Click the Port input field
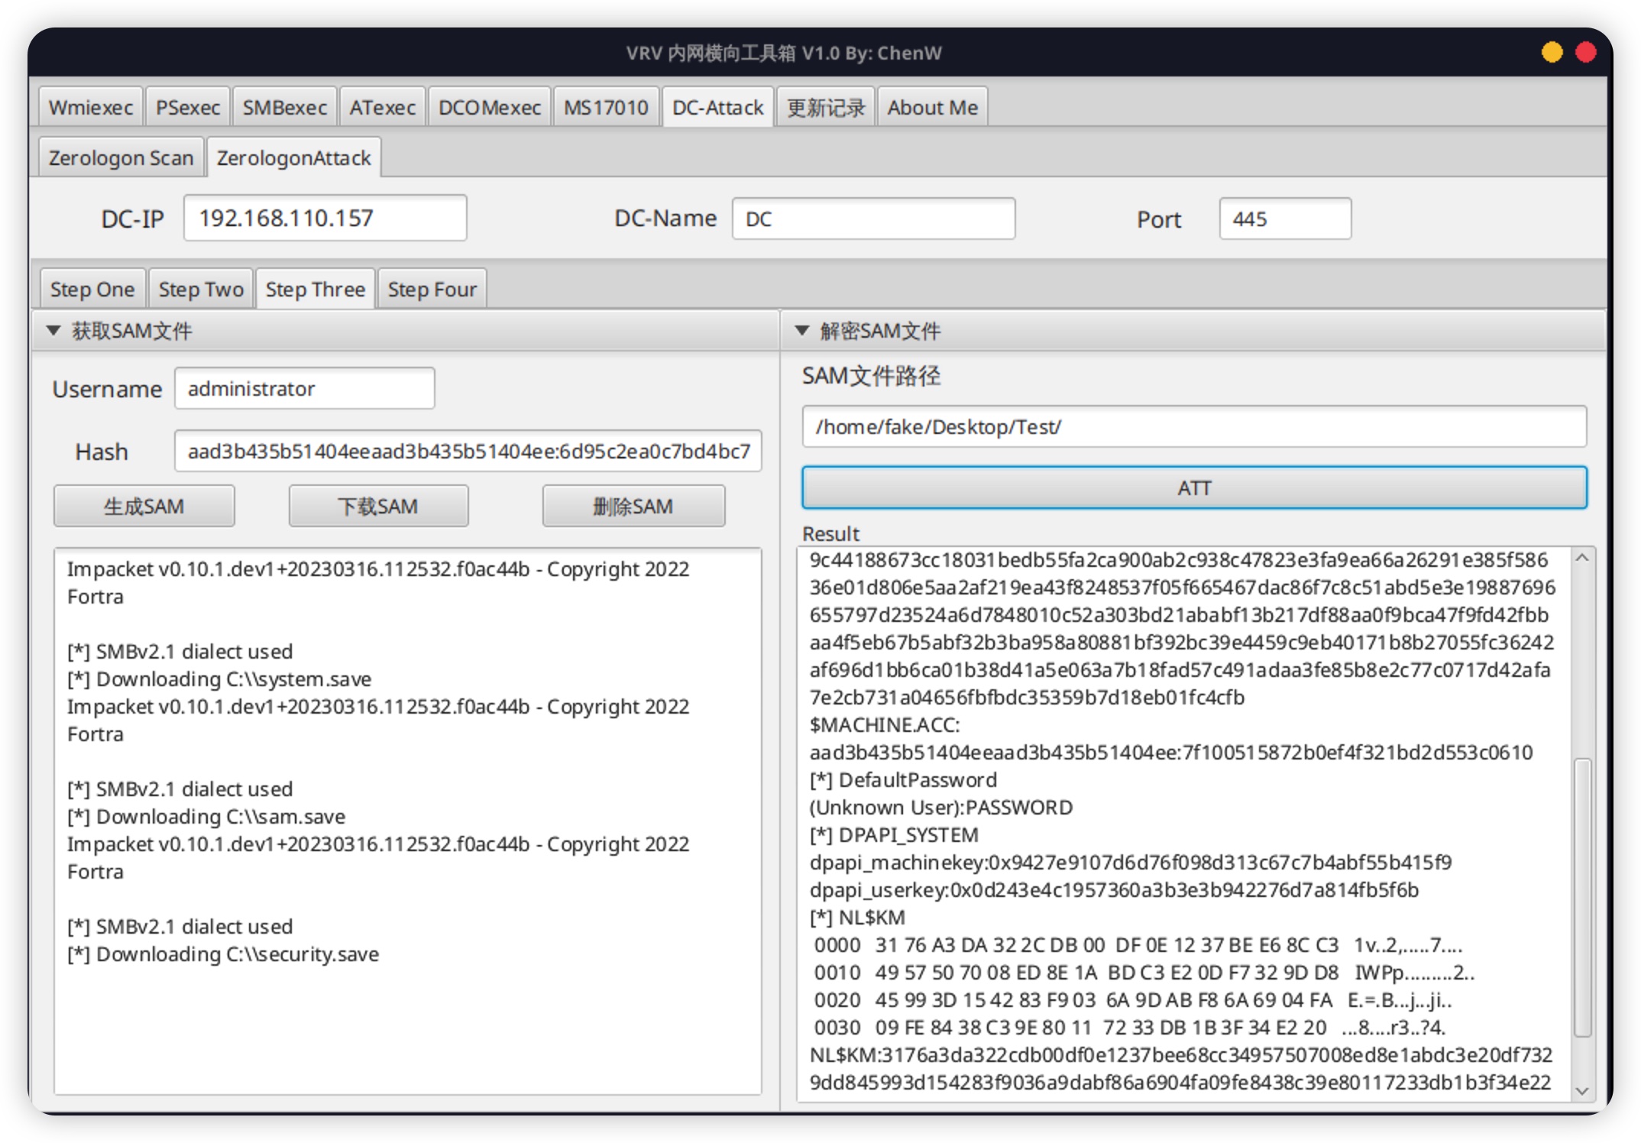This screenshot has width=1641, height=1143. coord(1284,219)
